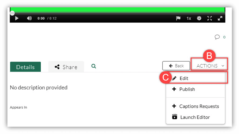Open the ACTIONS dropdown menu
The width and height of the screenshot is (239, 134).
click(x=209, y=66)
